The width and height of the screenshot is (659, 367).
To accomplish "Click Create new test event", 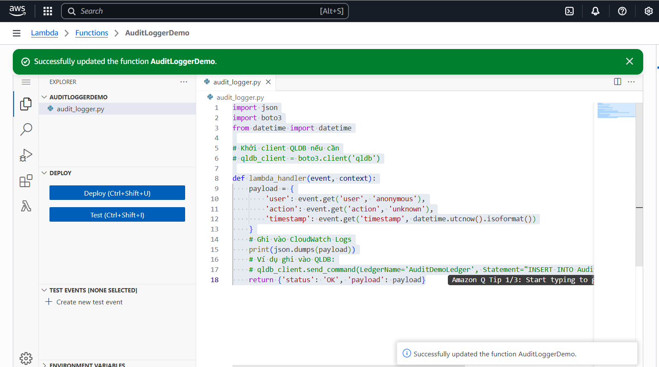I will (x=90, y=302).
